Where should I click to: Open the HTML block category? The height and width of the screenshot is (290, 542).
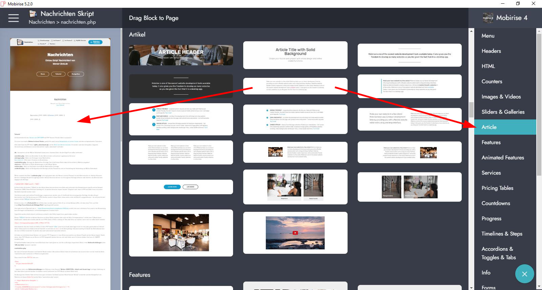click(488, 66)
